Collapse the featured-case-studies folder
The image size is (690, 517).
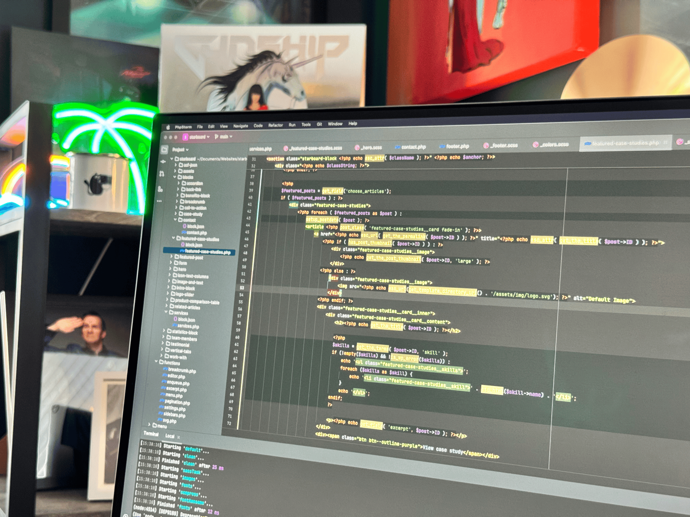point(174,238)
